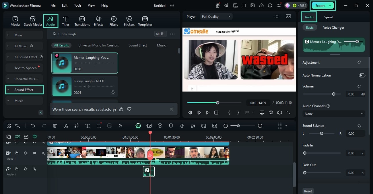Toggle Volume keyframe diamond
The height and width of the screenshot is (194, 373).
click(359, 86)
